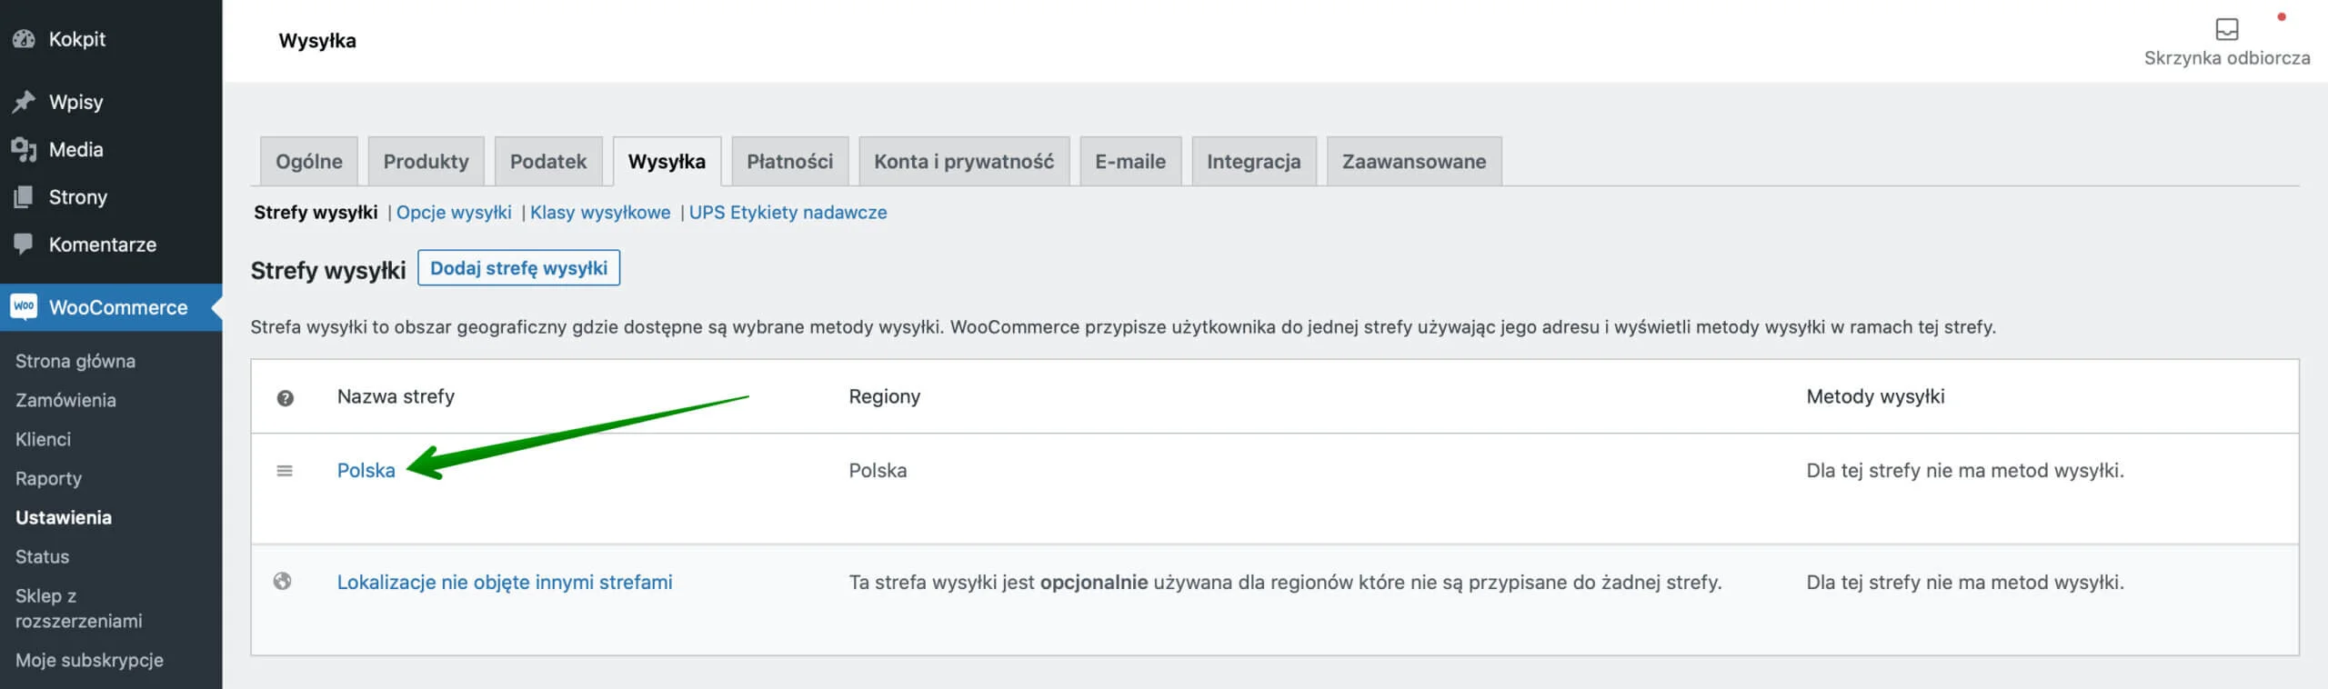Select Raporty in the sidebar
The height and width of the screenshot is (689, 2328).
coord(48,478)
